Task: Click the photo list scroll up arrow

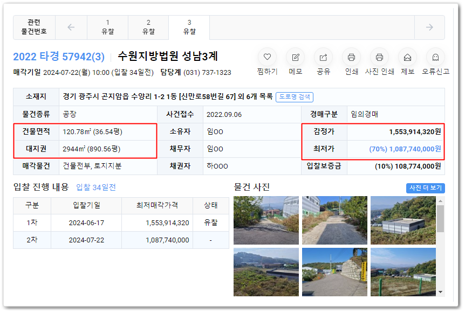Action: [440, 201]
